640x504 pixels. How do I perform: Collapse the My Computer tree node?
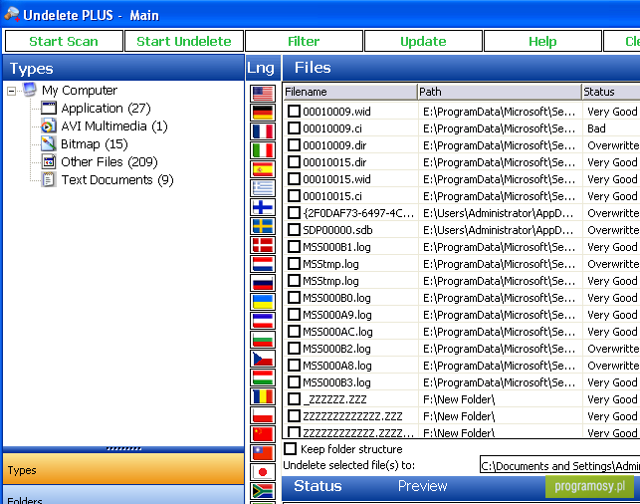pyautogui.click(x=11, y=91)
